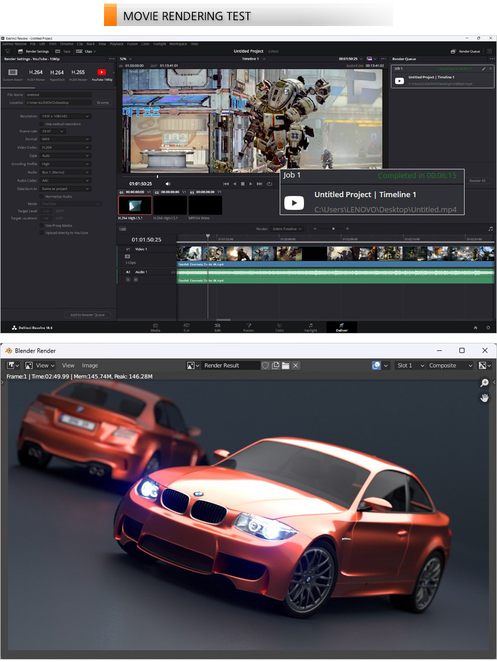Image resolution: width=497 pixels, height=662 pixels.
Task: Open DaVinci Resolve home icon
Action: 476,328
